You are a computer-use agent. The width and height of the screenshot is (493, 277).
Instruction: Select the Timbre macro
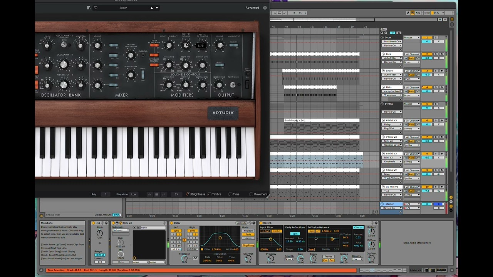(215, 194)
